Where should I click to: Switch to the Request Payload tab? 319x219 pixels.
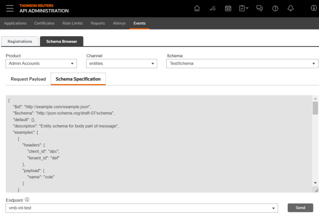tap(28, 79)
